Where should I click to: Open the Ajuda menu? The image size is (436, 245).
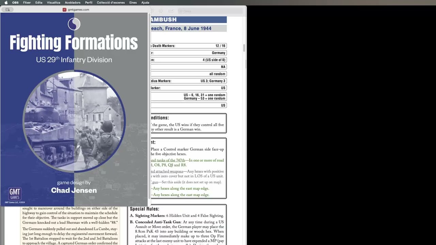(145, 2)
